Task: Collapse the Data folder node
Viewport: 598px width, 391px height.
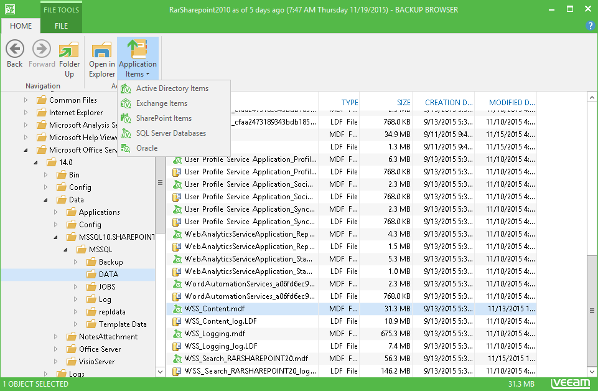Action: 46,200
